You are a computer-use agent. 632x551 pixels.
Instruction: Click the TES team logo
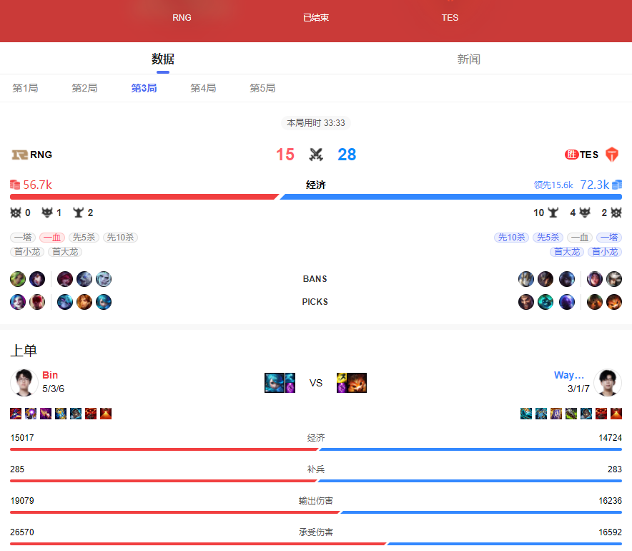point(611,155)
